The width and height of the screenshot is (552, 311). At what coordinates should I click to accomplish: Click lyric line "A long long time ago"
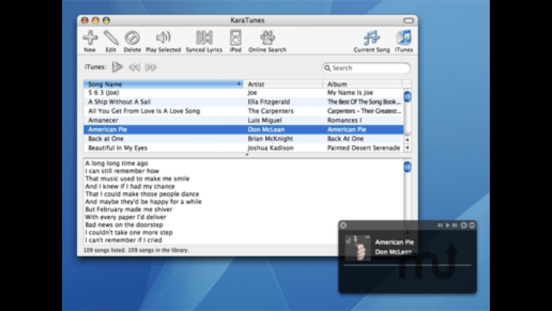pyautogui.click(x=117, y=163)
